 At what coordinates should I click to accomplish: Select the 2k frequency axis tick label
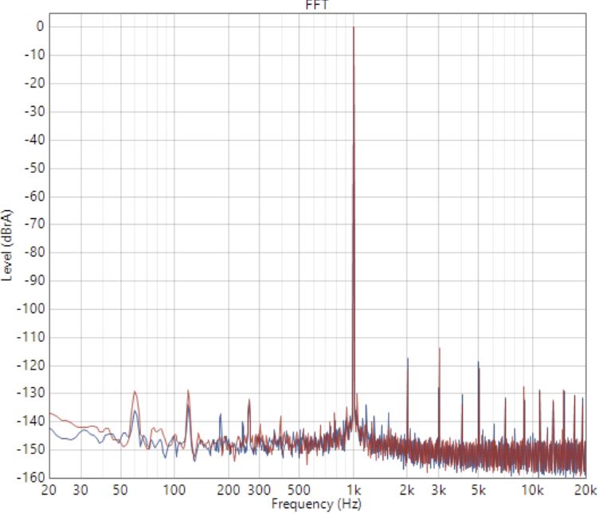[407, 490]
